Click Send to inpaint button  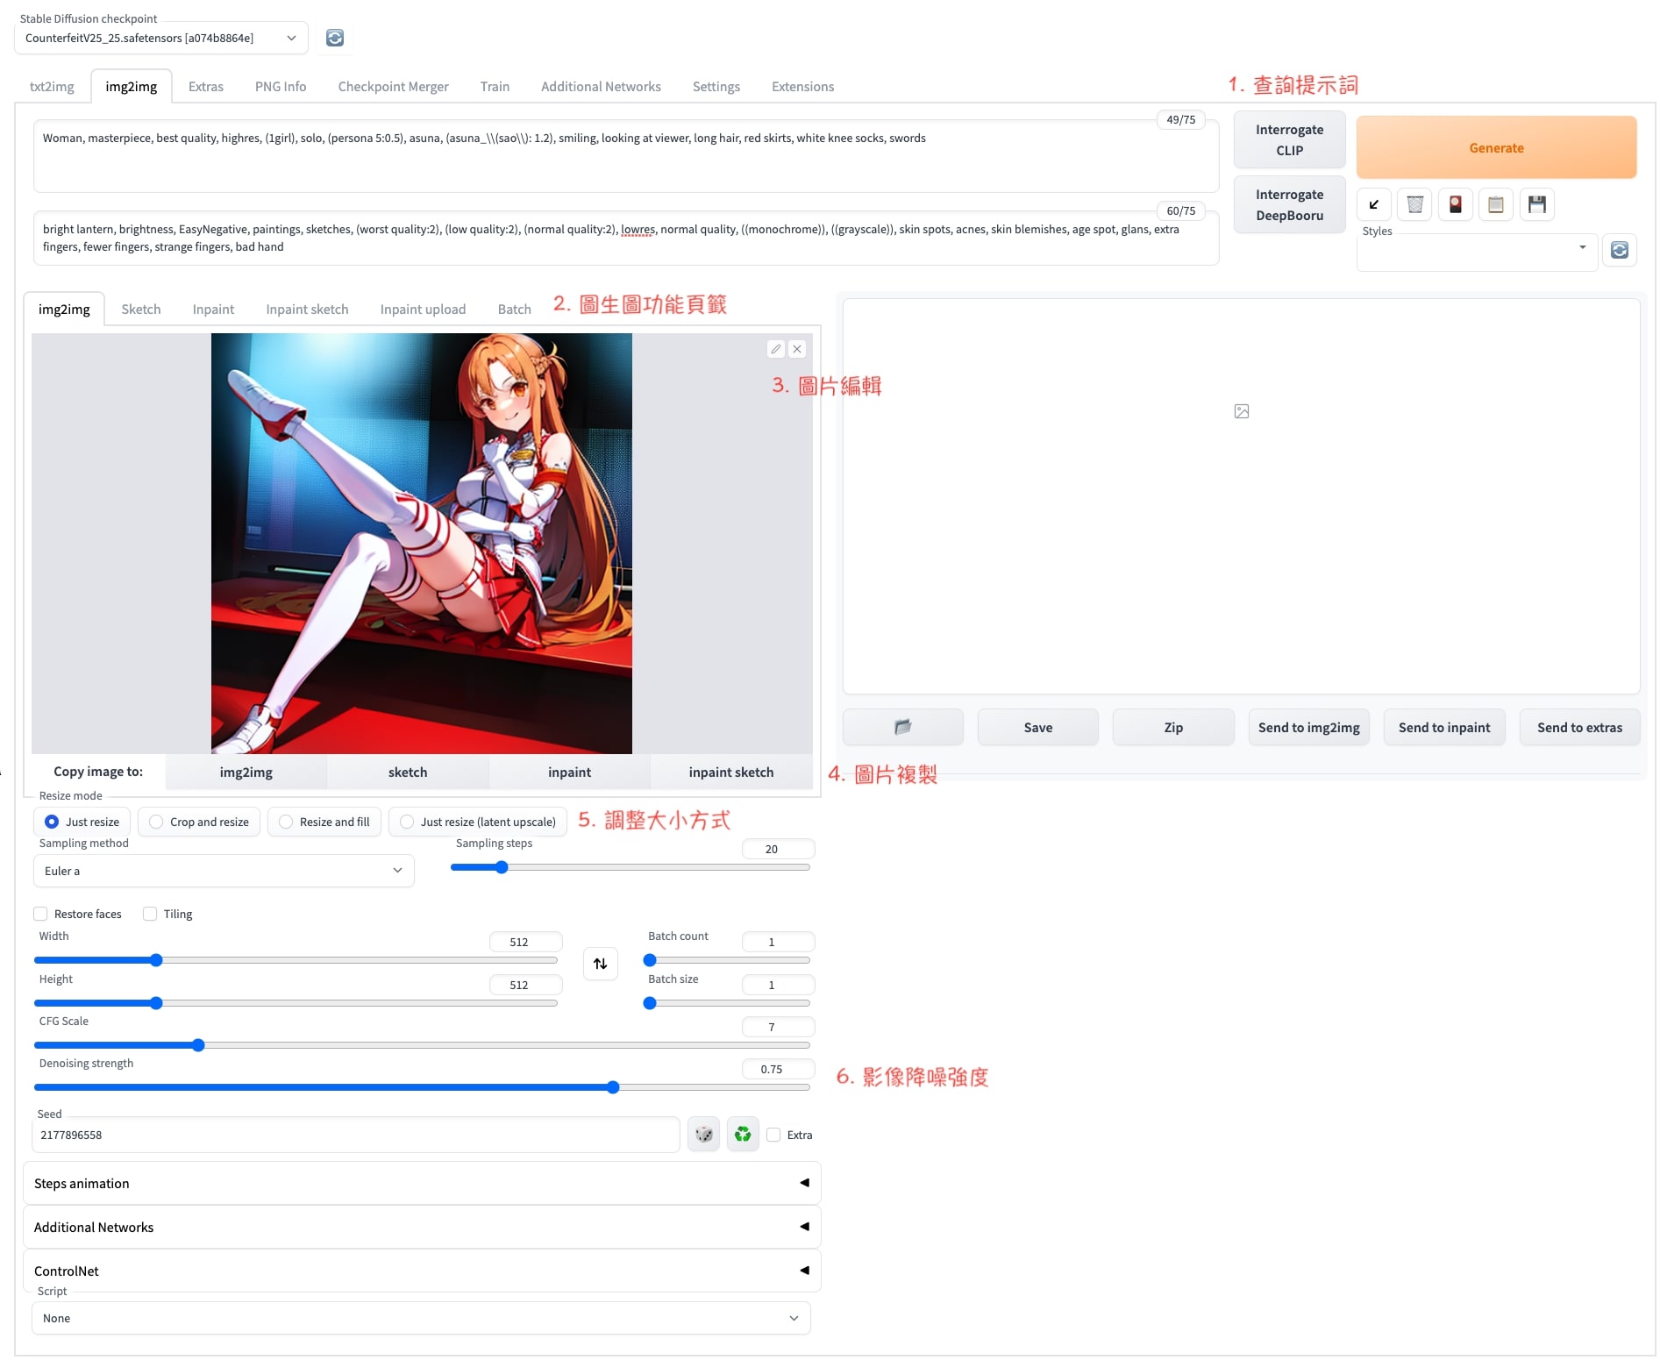click(1444, 727)
